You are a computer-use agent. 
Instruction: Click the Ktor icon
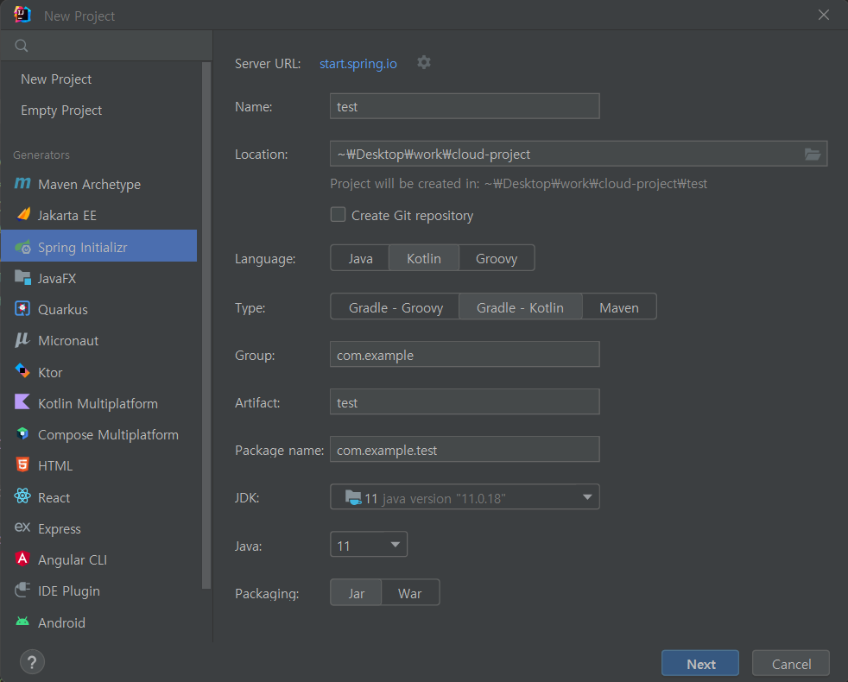tap(22, 371)
